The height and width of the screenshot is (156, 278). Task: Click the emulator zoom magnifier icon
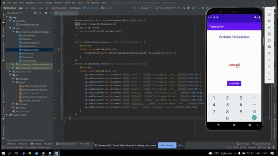[x=269, y=53]
